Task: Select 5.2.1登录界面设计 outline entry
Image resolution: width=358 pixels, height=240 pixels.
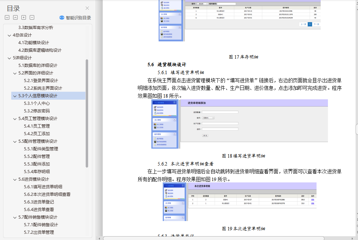Action: pyautogui.click(x=41, y=80)
